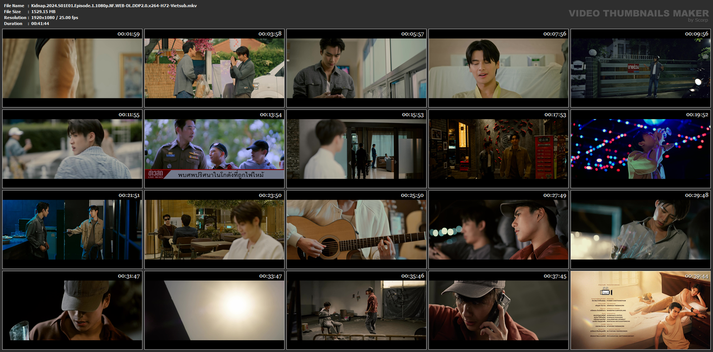Open the thumbnail at 00:07:56
The image size is (713, 352).
(x=499, y=68)
